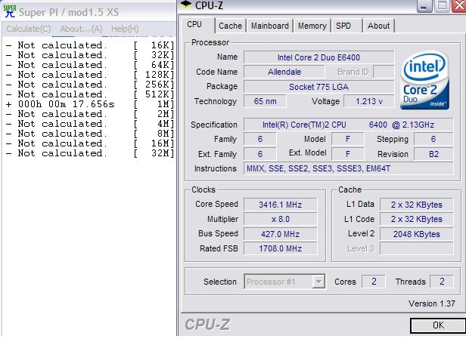Screen dimensions: 466x342
Task: Click the Name field showing Intel Core 2 Duo E6400
Action: [319, 57]
